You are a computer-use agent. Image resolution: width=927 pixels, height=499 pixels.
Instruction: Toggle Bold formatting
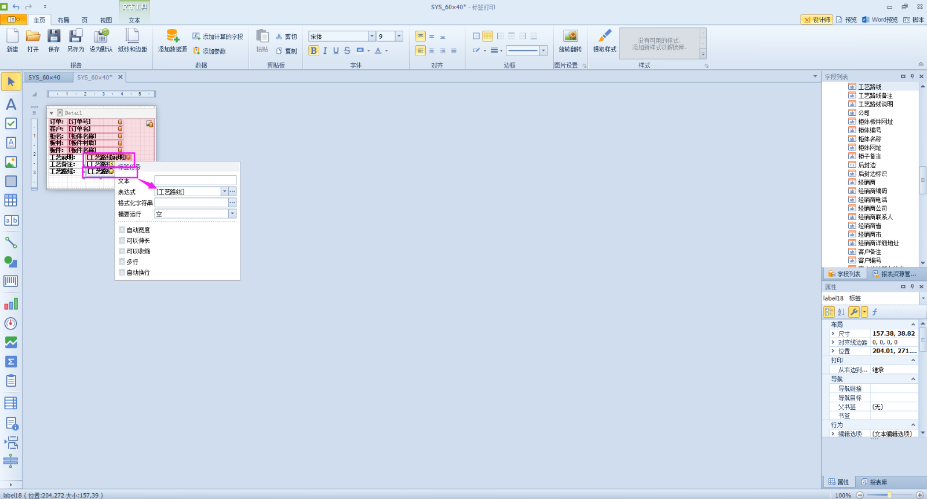pos(313,51)
